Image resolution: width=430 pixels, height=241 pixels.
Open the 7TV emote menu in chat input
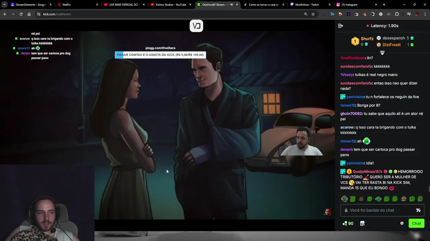418,210
